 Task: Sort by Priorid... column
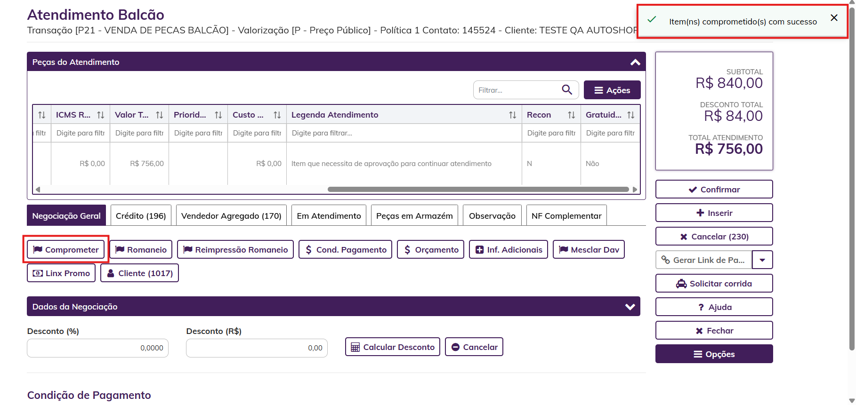pos(218,115)
